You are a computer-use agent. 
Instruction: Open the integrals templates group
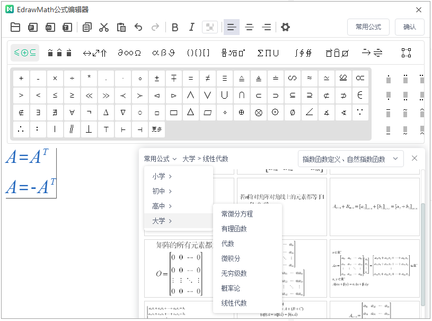coord(303,53)
